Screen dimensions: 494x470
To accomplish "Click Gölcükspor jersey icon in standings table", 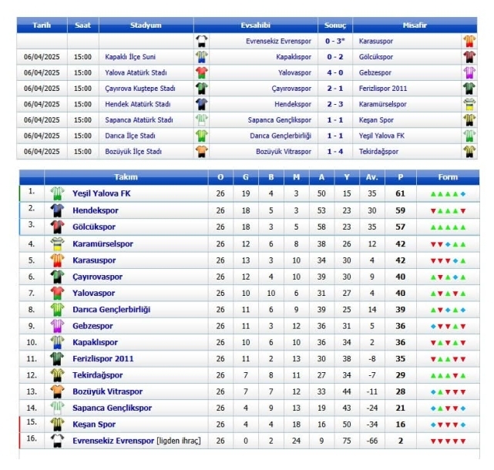I will (56, 227).
